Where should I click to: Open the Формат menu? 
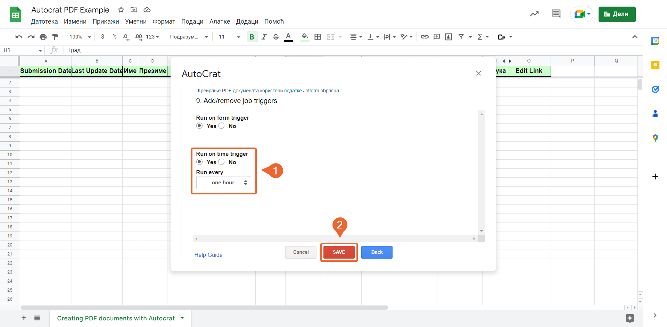(164, 22)
